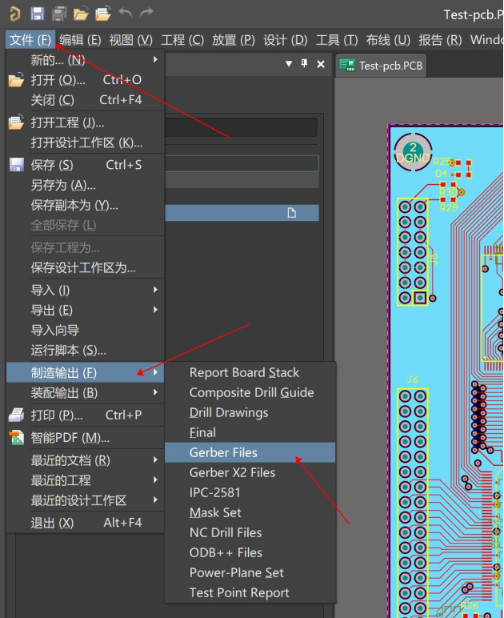This screenshot has width=504, height=618.
Task: Open the 报告 (R) menu
Action: point(440,40)
